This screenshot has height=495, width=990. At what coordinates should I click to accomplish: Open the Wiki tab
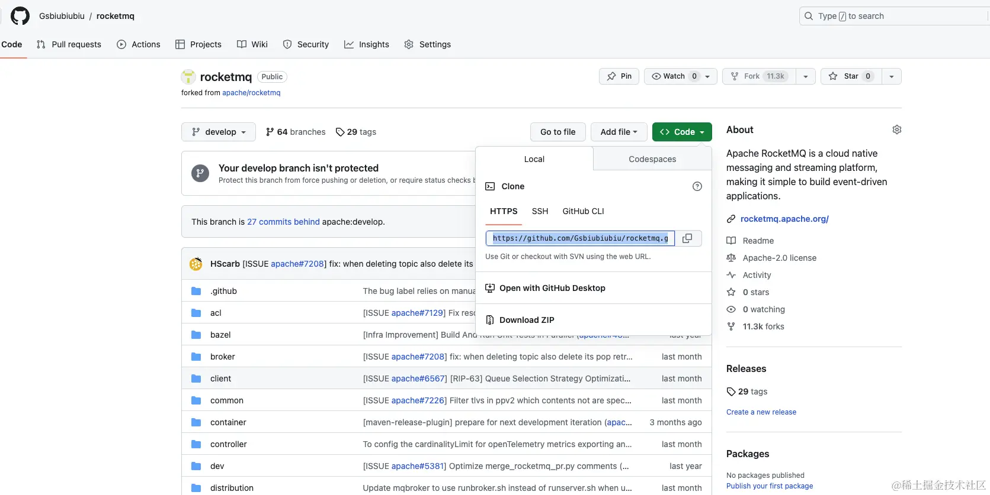252,44
